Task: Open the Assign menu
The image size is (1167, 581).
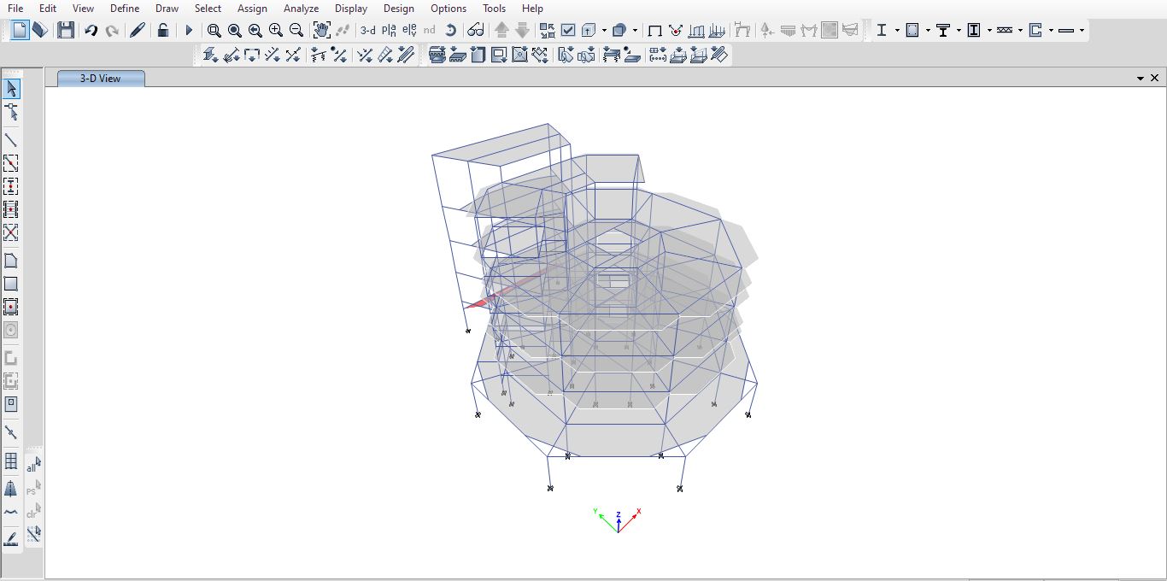Action: (252, 9)
